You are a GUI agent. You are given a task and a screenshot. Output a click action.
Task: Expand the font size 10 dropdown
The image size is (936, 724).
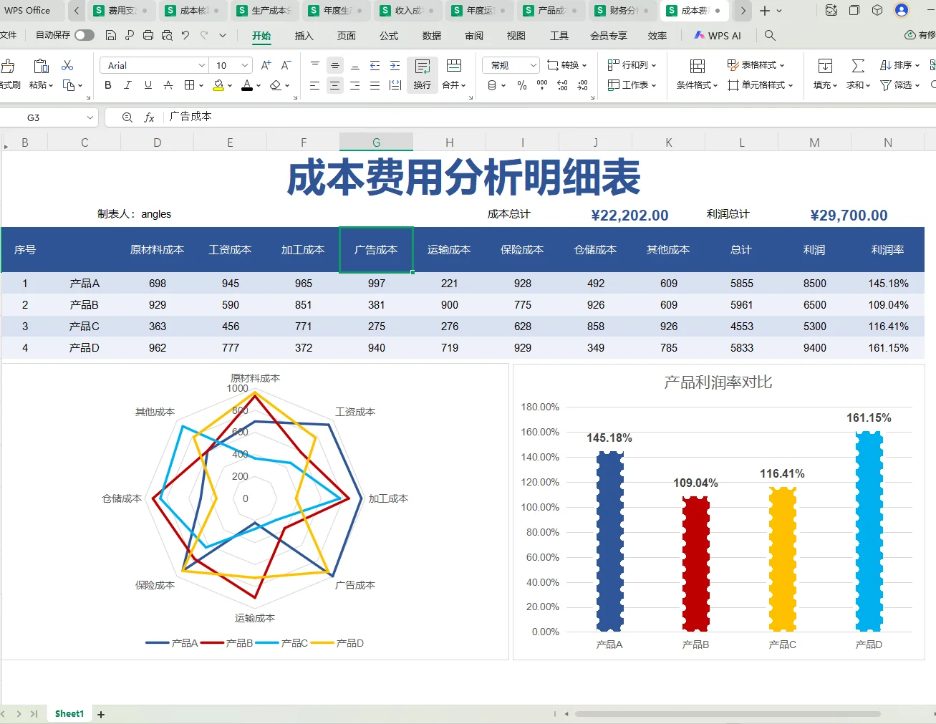coord(244,65)
